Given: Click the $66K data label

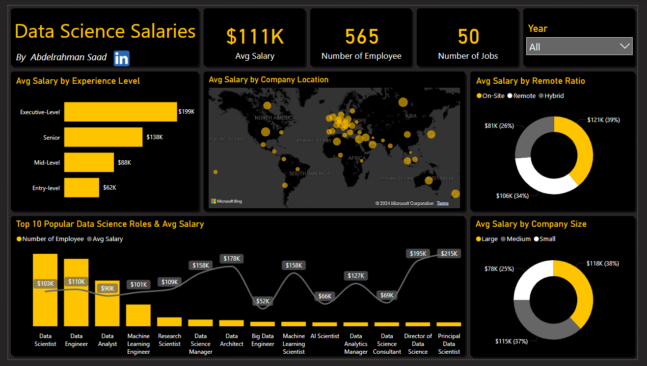Looking at the screenshot, I should (324, 296).
